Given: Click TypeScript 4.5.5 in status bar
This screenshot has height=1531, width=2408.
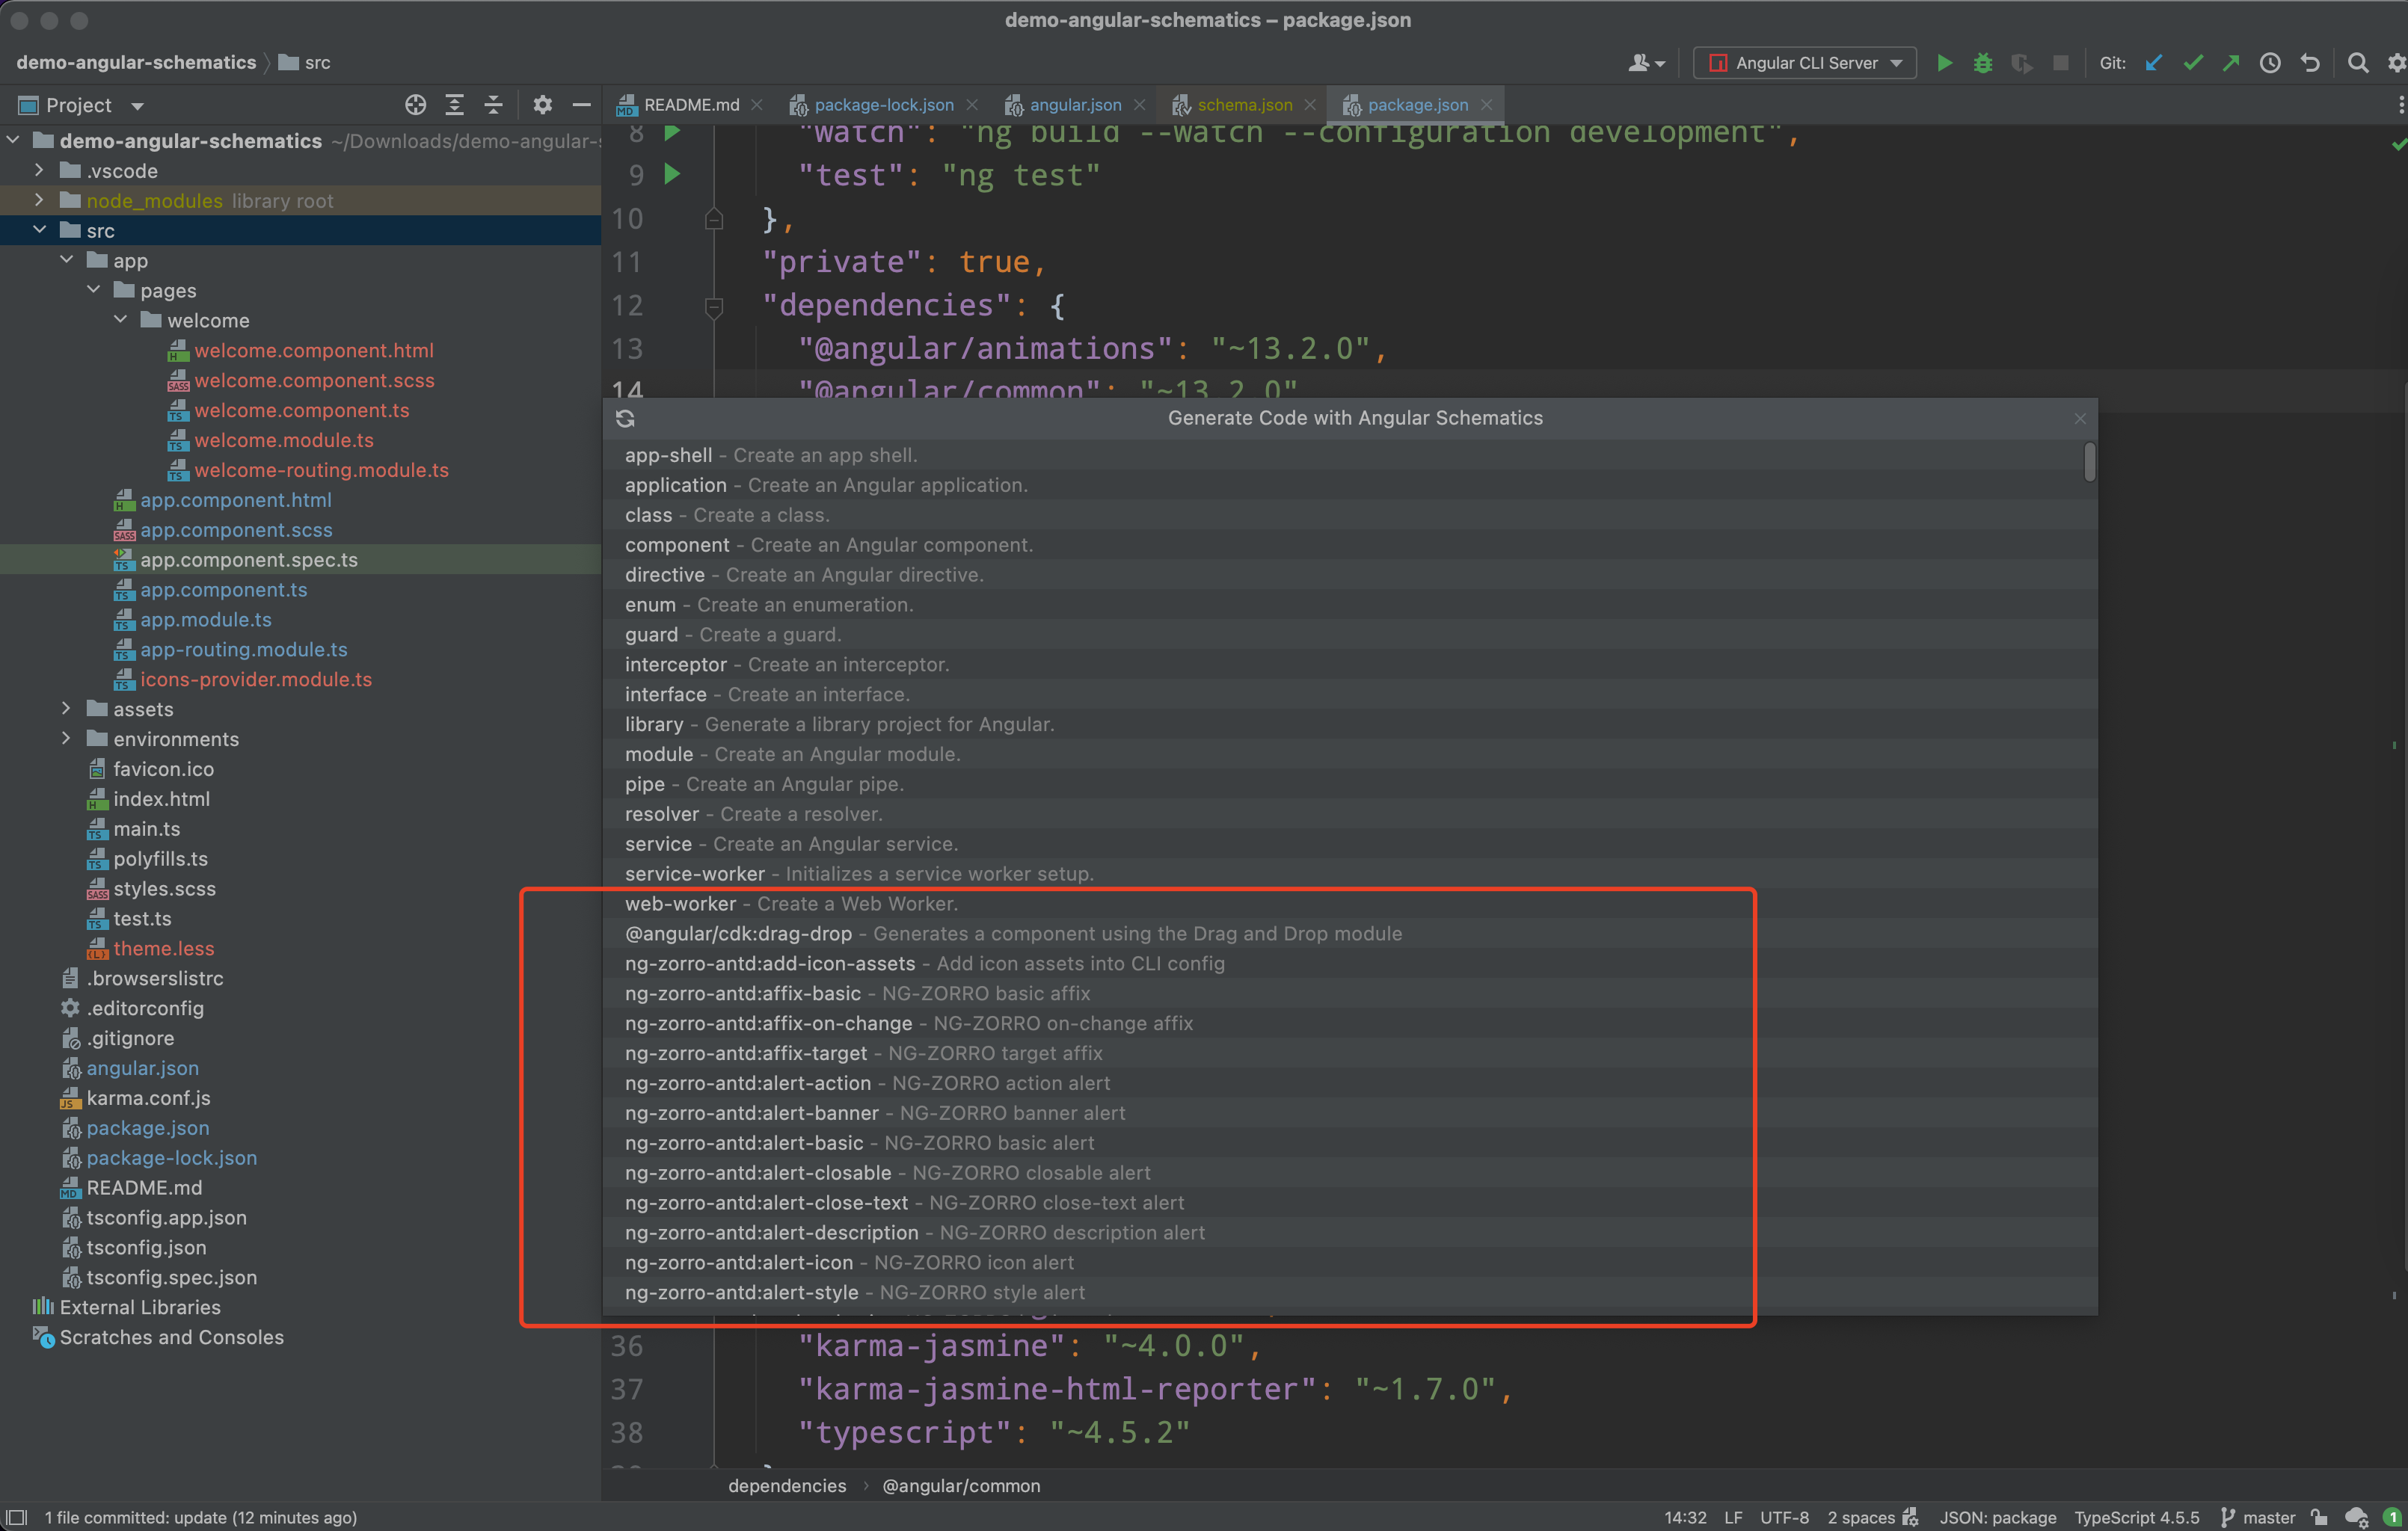Looking at the screenshot, I should [x=2136, y=1517].
